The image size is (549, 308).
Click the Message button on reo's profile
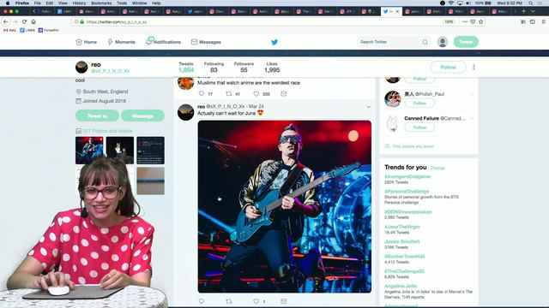click(143, 115)
